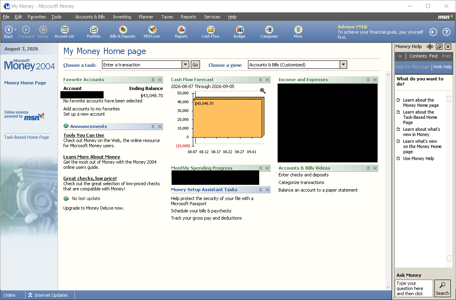The image size is (456, 300).
Task: Open the File menu
Action: 6,17
